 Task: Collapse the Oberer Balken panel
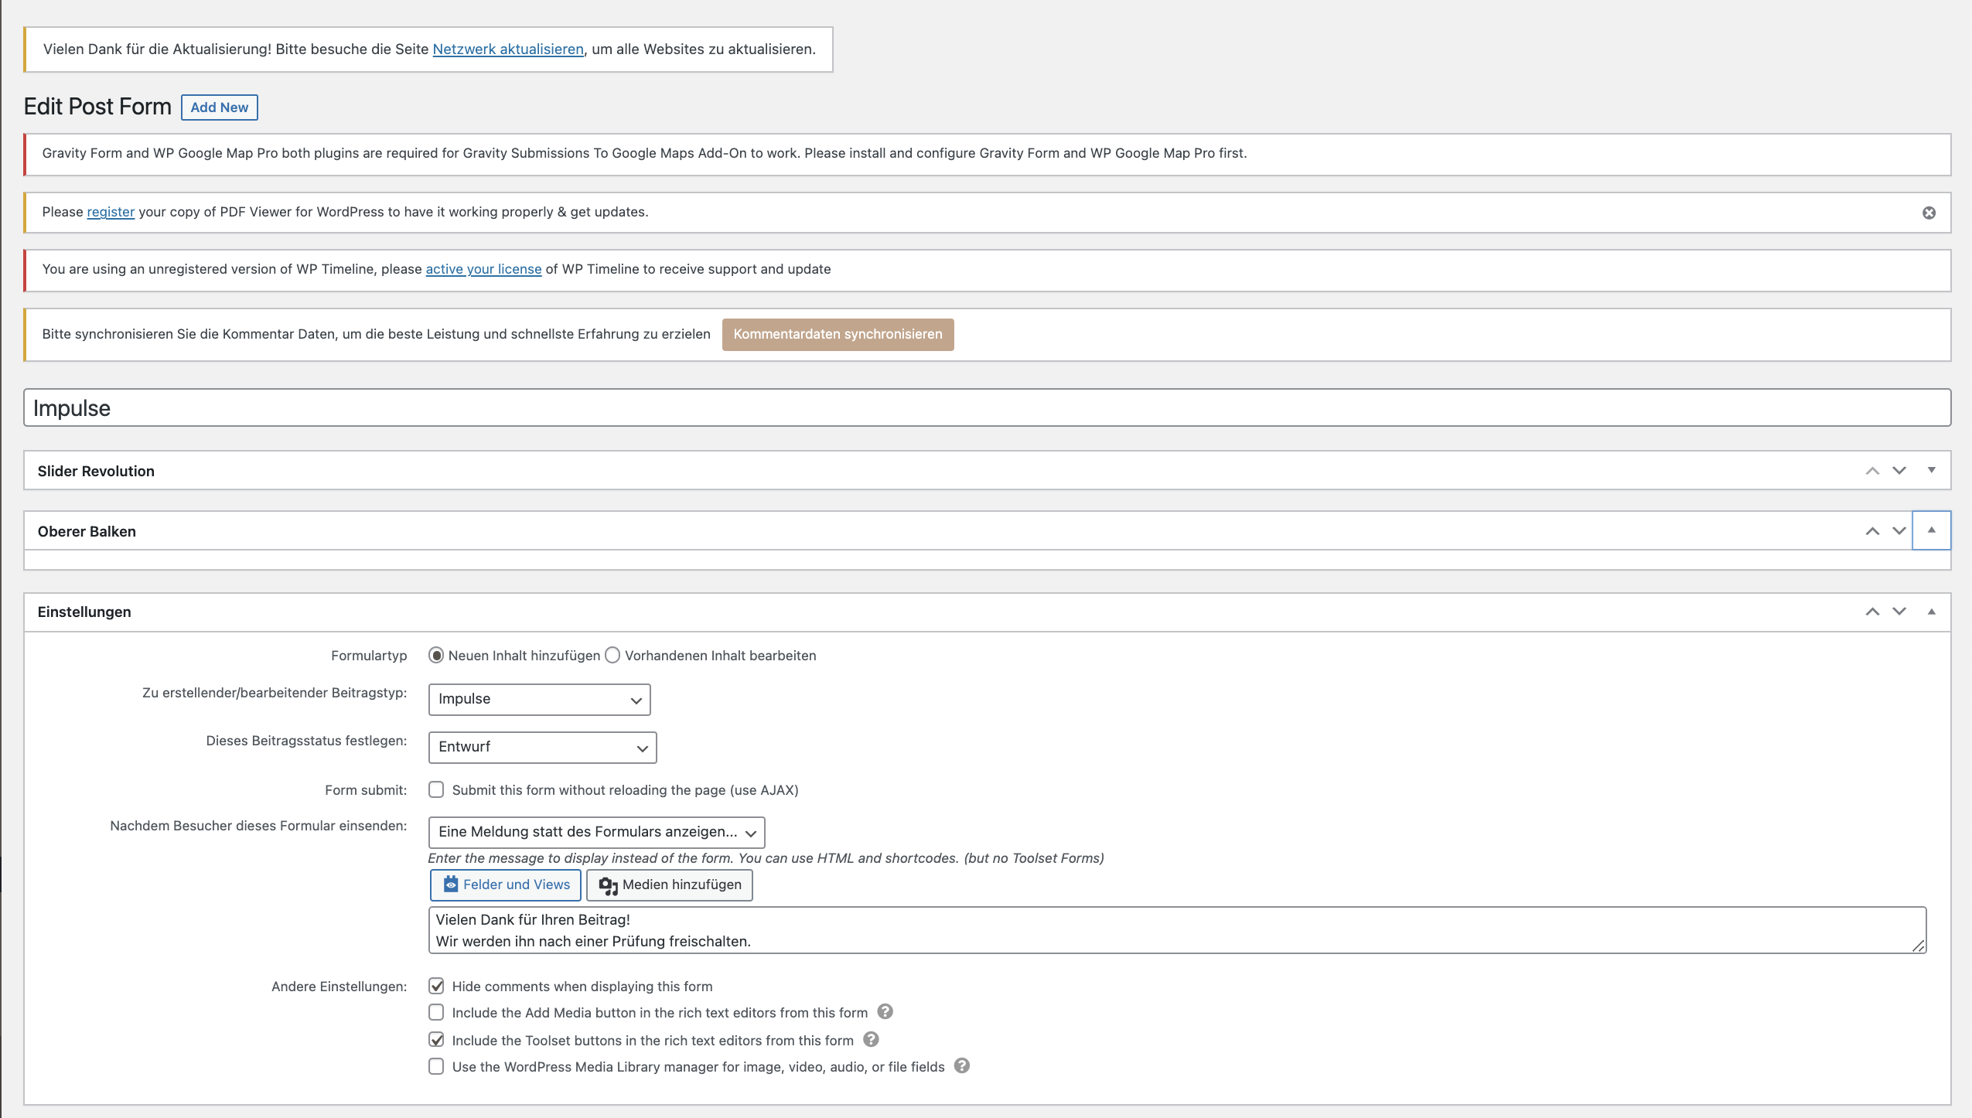click(x=1931, y=530)
